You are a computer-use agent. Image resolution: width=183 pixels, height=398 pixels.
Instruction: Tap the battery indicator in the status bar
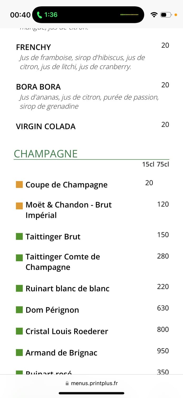point(166,15)
